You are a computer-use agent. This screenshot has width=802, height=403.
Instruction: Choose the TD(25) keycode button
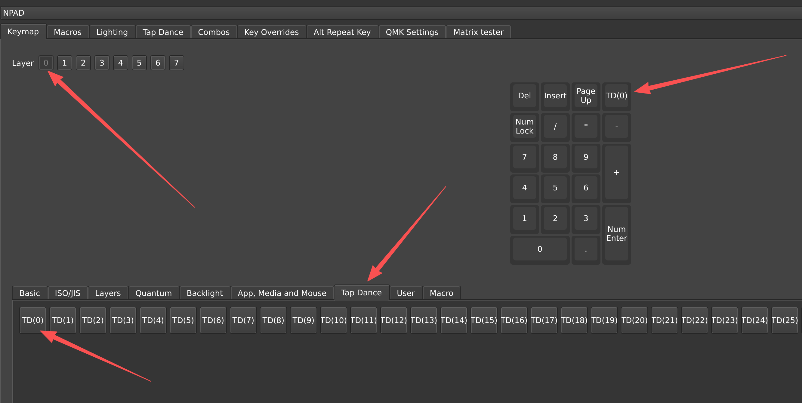784,320
